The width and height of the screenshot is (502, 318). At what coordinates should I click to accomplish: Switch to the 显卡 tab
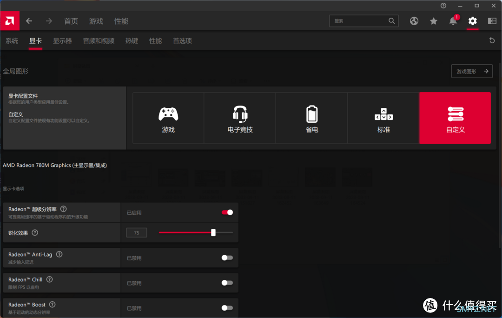(35, 40)
